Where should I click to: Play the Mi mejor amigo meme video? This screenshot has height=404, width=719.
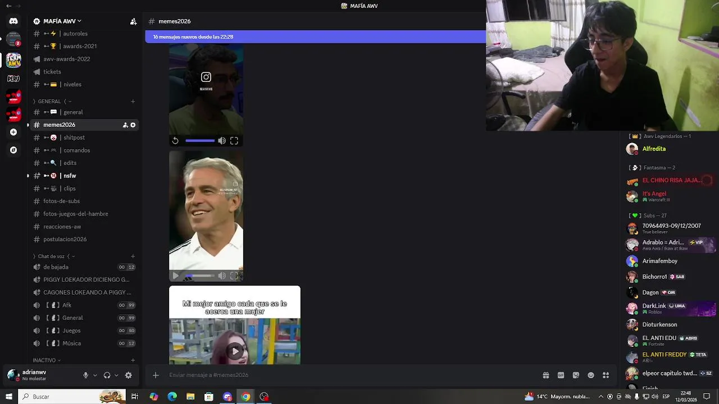pyautogui.click(x=235, y=351)
